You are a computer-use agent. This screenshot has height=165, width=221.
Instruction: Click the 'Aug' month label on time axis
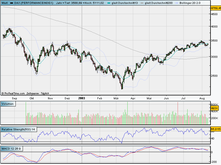pos(202,98)
